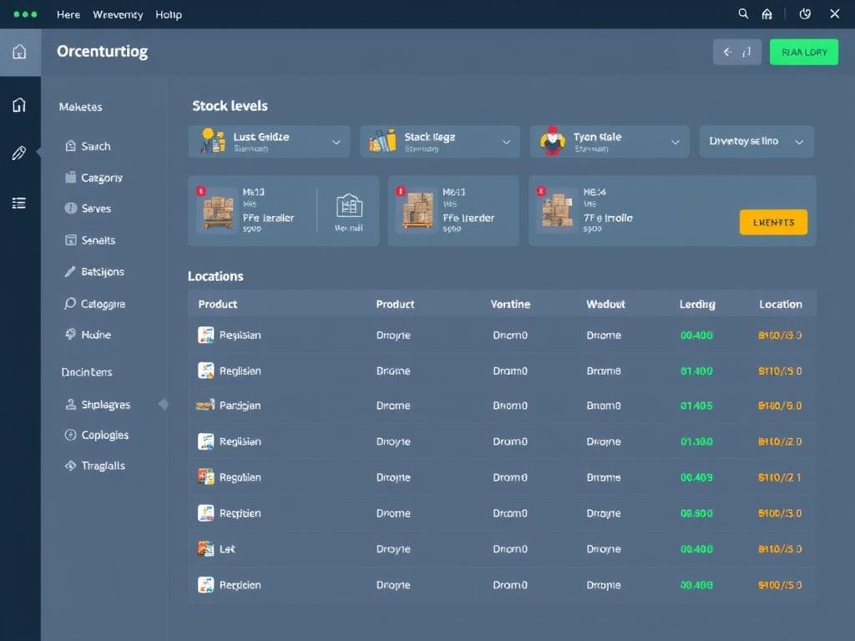This screenshot has width=855, height=641.
Task: Click the Serves sidebar icon
Action: (70, 208)
